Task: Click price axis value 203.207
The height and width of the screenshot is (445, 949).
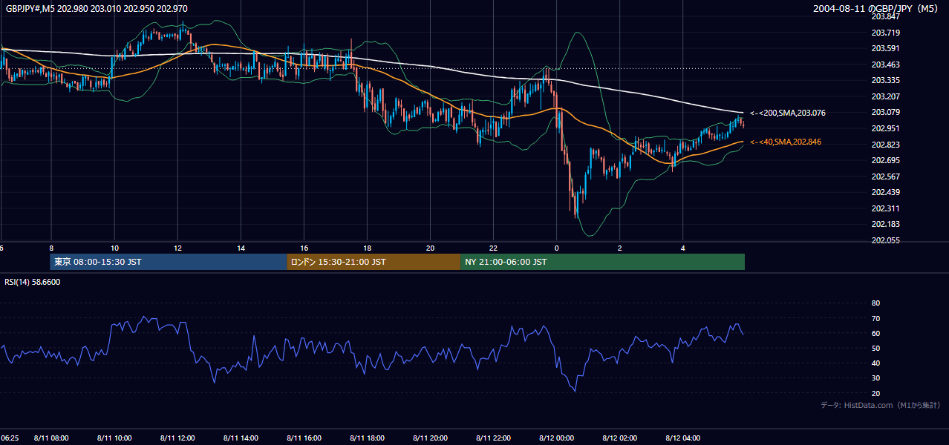Action: pos(885,96)
